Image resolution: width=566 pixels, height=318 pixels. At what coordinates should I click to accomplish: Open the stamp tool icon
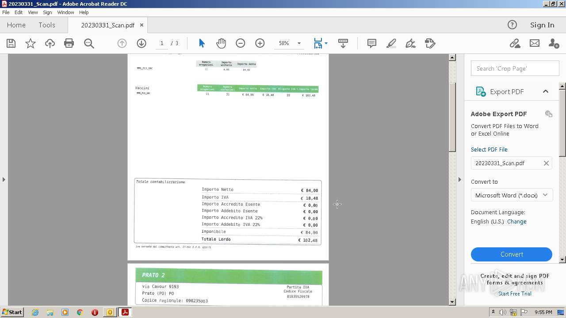click(x=430, y=43)
